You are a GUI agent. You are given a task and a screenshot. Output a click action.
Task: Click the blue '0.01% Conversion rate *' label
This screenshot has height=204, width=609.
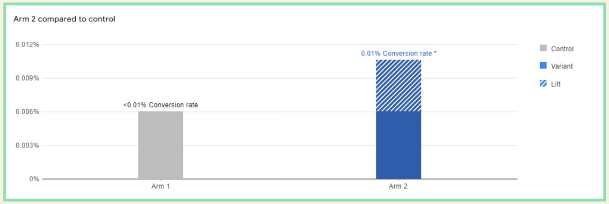(397, 54)
